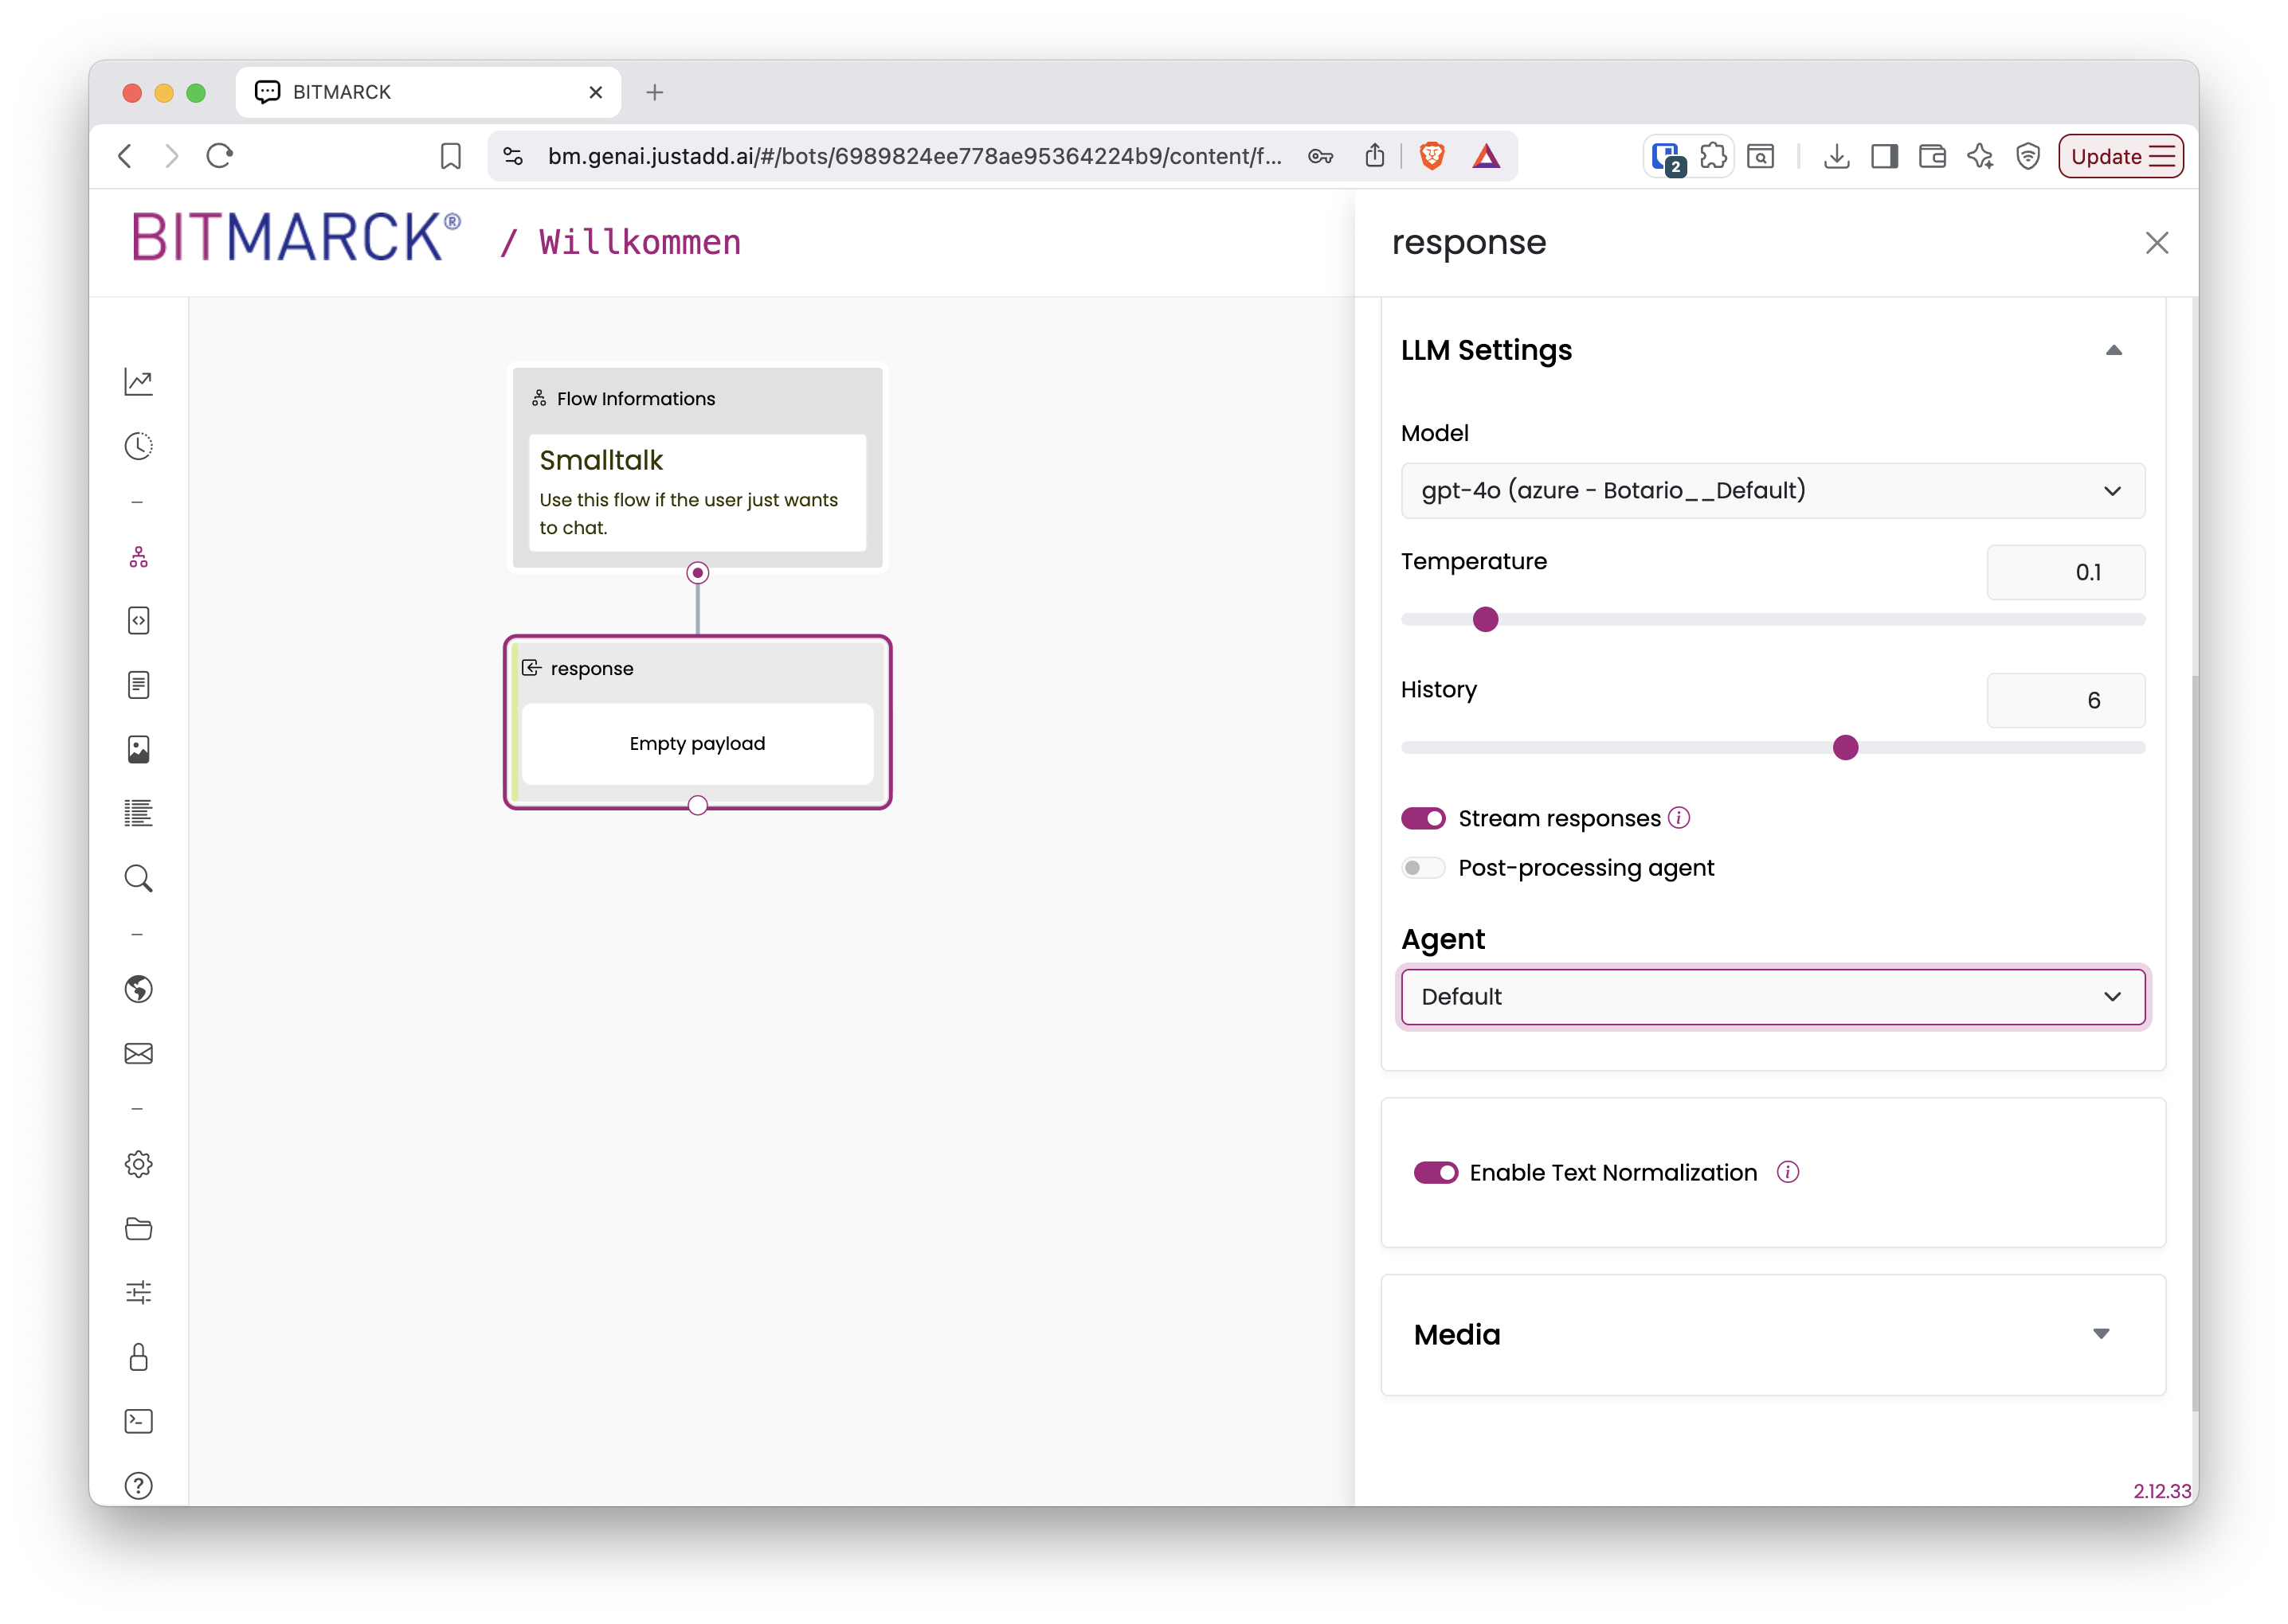Enable the Post-processing agent switch

(1423, 867)
